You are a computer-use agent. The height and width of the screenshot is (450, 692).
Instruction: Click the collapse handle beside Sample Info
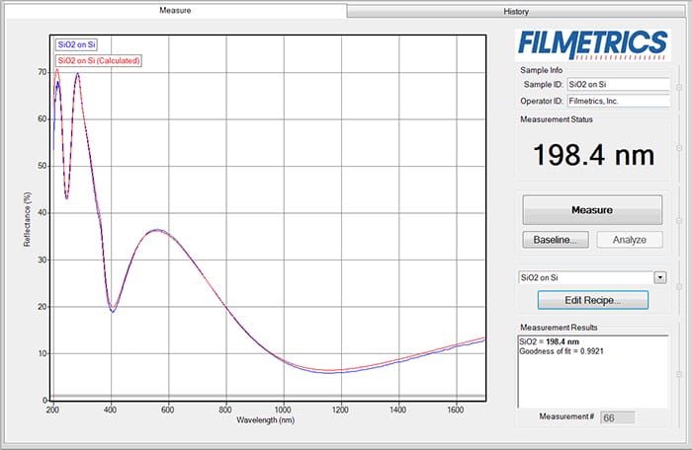(678, 89)
